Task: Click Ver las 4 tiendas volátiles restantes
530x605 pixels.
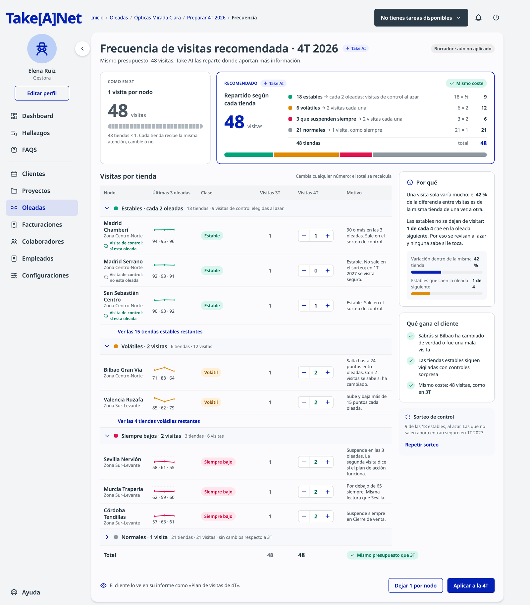Action: coord(159,421)
